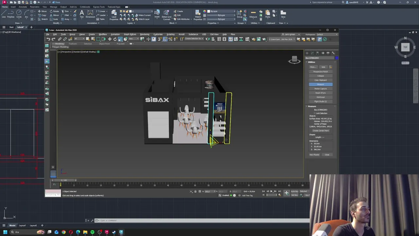Screen dimensions: 419x236
Task: Click the Rotate tool in AutoCAD ribbon
Action: 55,11
